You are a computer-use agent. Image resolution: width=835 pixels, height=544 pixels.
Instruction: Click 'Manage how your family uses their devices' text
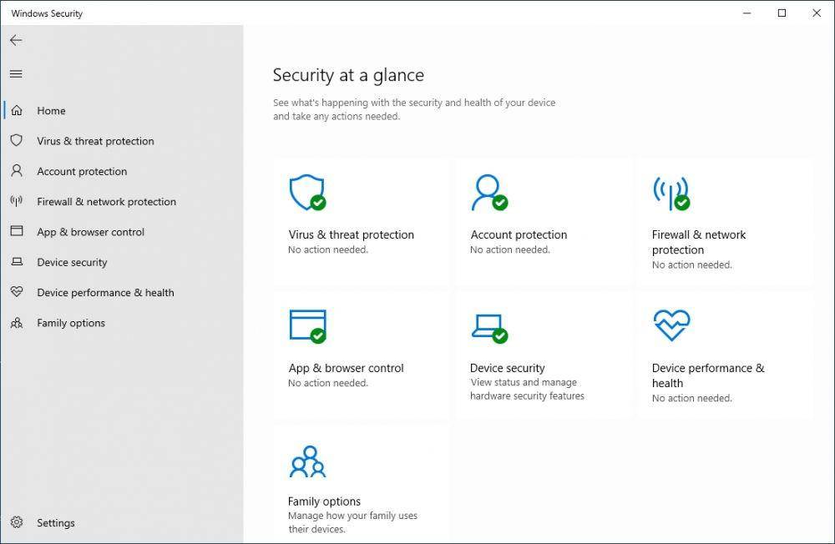(352, 522)
